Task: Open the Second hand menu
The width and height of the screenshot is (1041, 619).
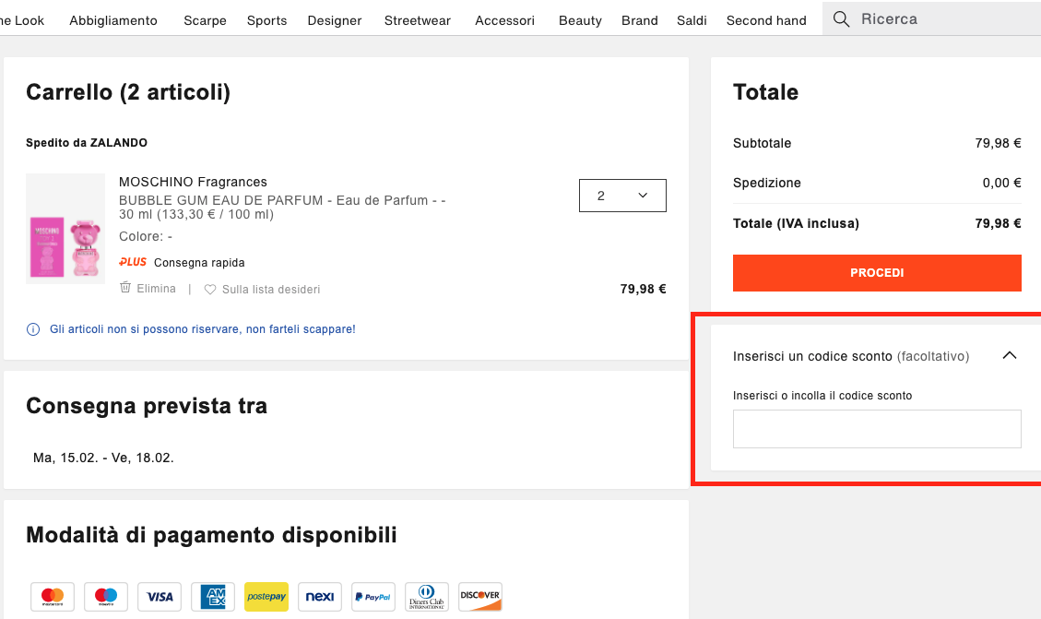Action: pos(766,20)
